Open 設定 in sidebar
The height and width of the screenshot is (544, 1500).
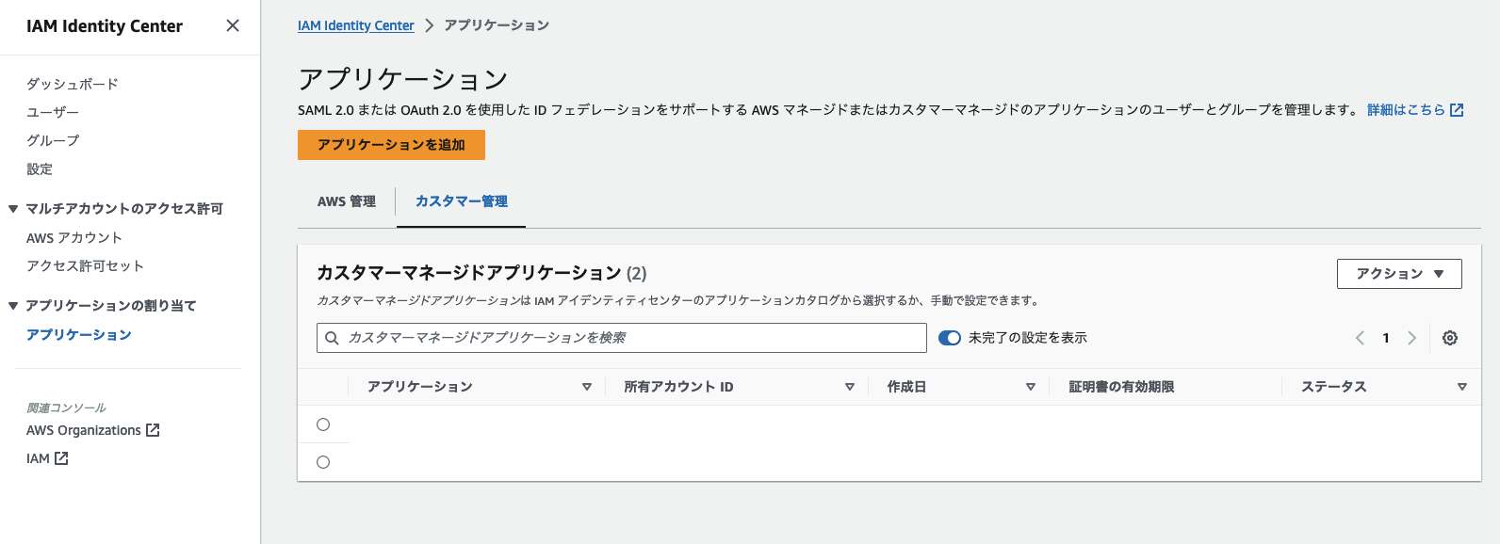(x=40, y=169)
